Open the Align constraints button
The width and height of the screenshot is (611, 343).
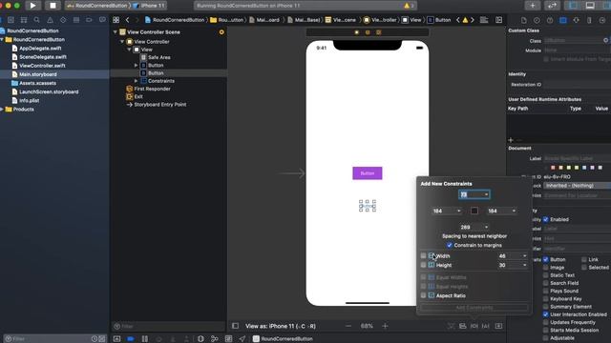pos(462,326)
